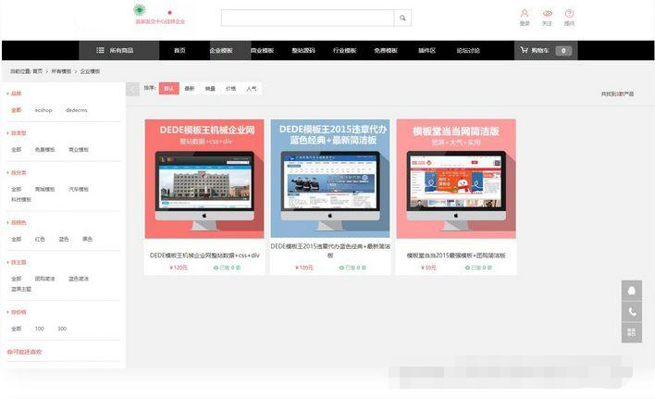Open 商业模板 navigation item
This screenshot has width=655, height=399.
[262, 51]
